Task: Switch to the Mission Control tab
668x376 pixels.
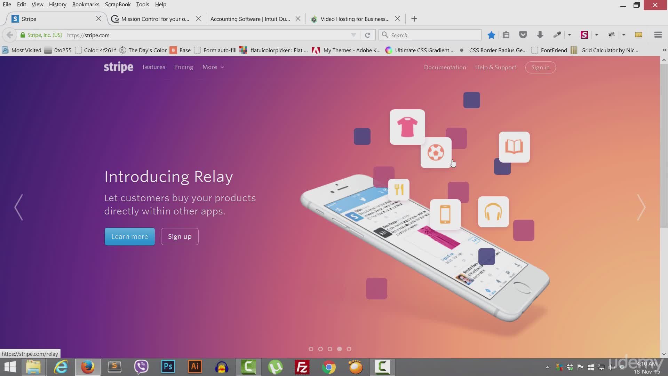Action: [156, 19]
